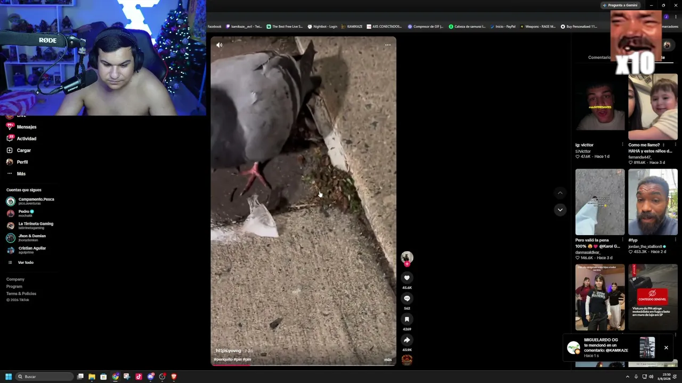Open the 'Como me llamo?' video thumbnail
The height and width of the screenshot is (383, 682).
point(653,106)
